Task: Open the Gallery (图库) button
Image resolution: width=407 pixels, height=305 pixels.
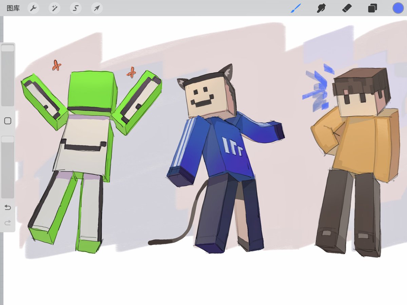Action: pyautogui.click(x=13, y=8)
